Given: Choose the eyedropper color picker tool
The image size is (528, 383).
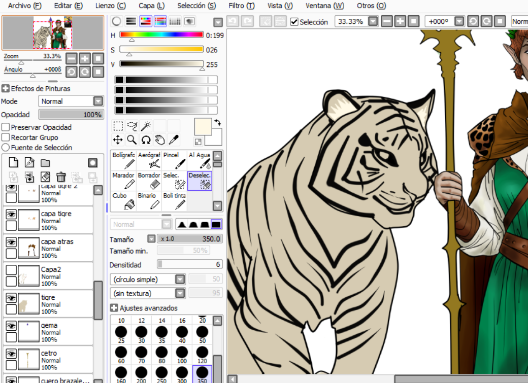Looking at the screenshot, I should pos(174,140).
